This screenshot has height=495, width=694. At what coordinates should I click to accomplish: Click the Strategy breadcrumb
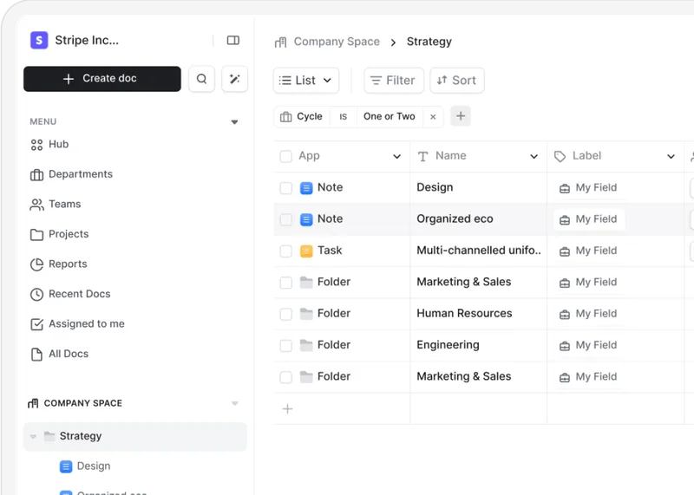(x=429, y=42)
